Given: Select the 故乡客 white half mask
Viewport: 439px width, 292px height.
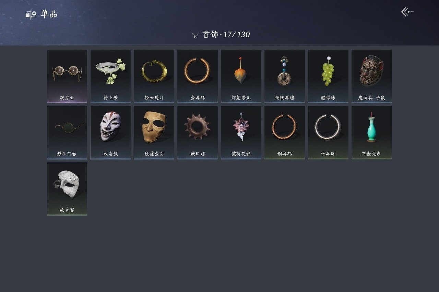Looking at the screenshot, I should 67,189.
